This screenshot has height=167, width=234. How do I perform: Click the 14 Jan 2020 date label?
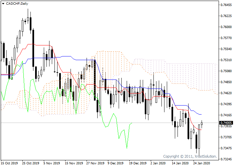click(x=180, y=163)
